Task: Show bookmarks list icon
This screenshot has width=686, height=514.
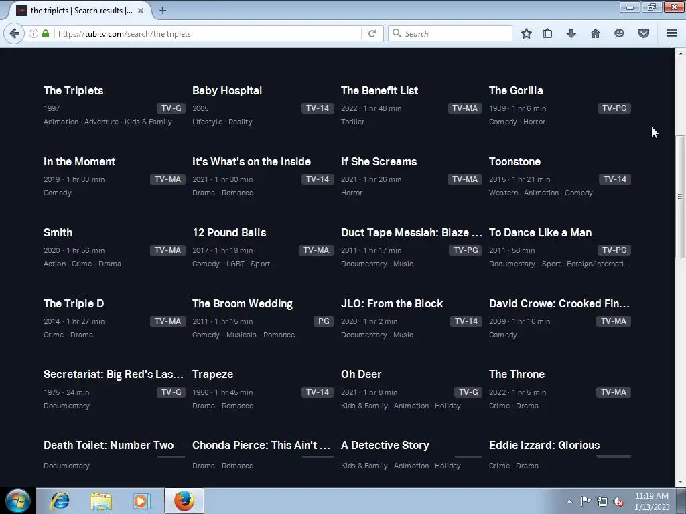Action: pyautogui.click(x=547, y=33)
